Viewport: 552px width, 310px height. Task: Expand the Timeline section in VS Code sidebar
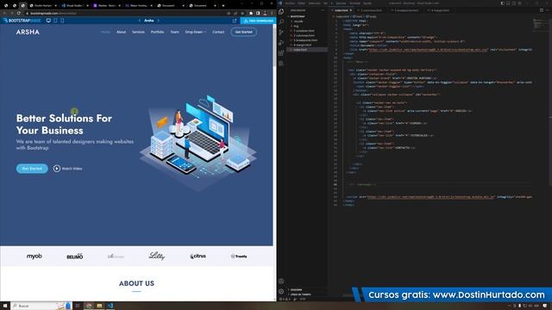[x=300, y=294]
